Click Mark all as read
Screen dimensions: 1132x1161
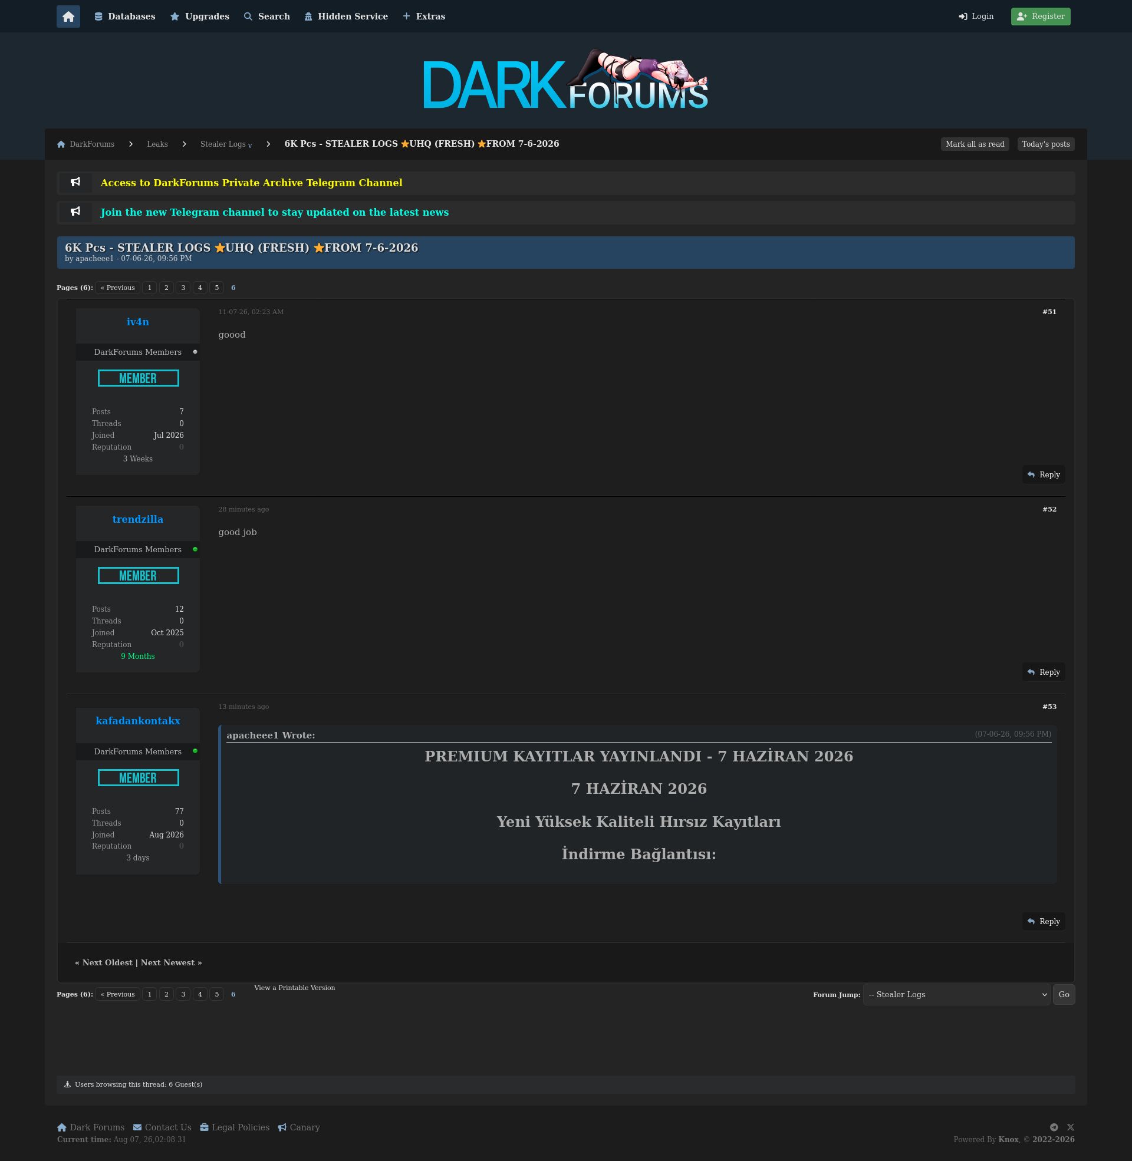(x=975, y=144)
